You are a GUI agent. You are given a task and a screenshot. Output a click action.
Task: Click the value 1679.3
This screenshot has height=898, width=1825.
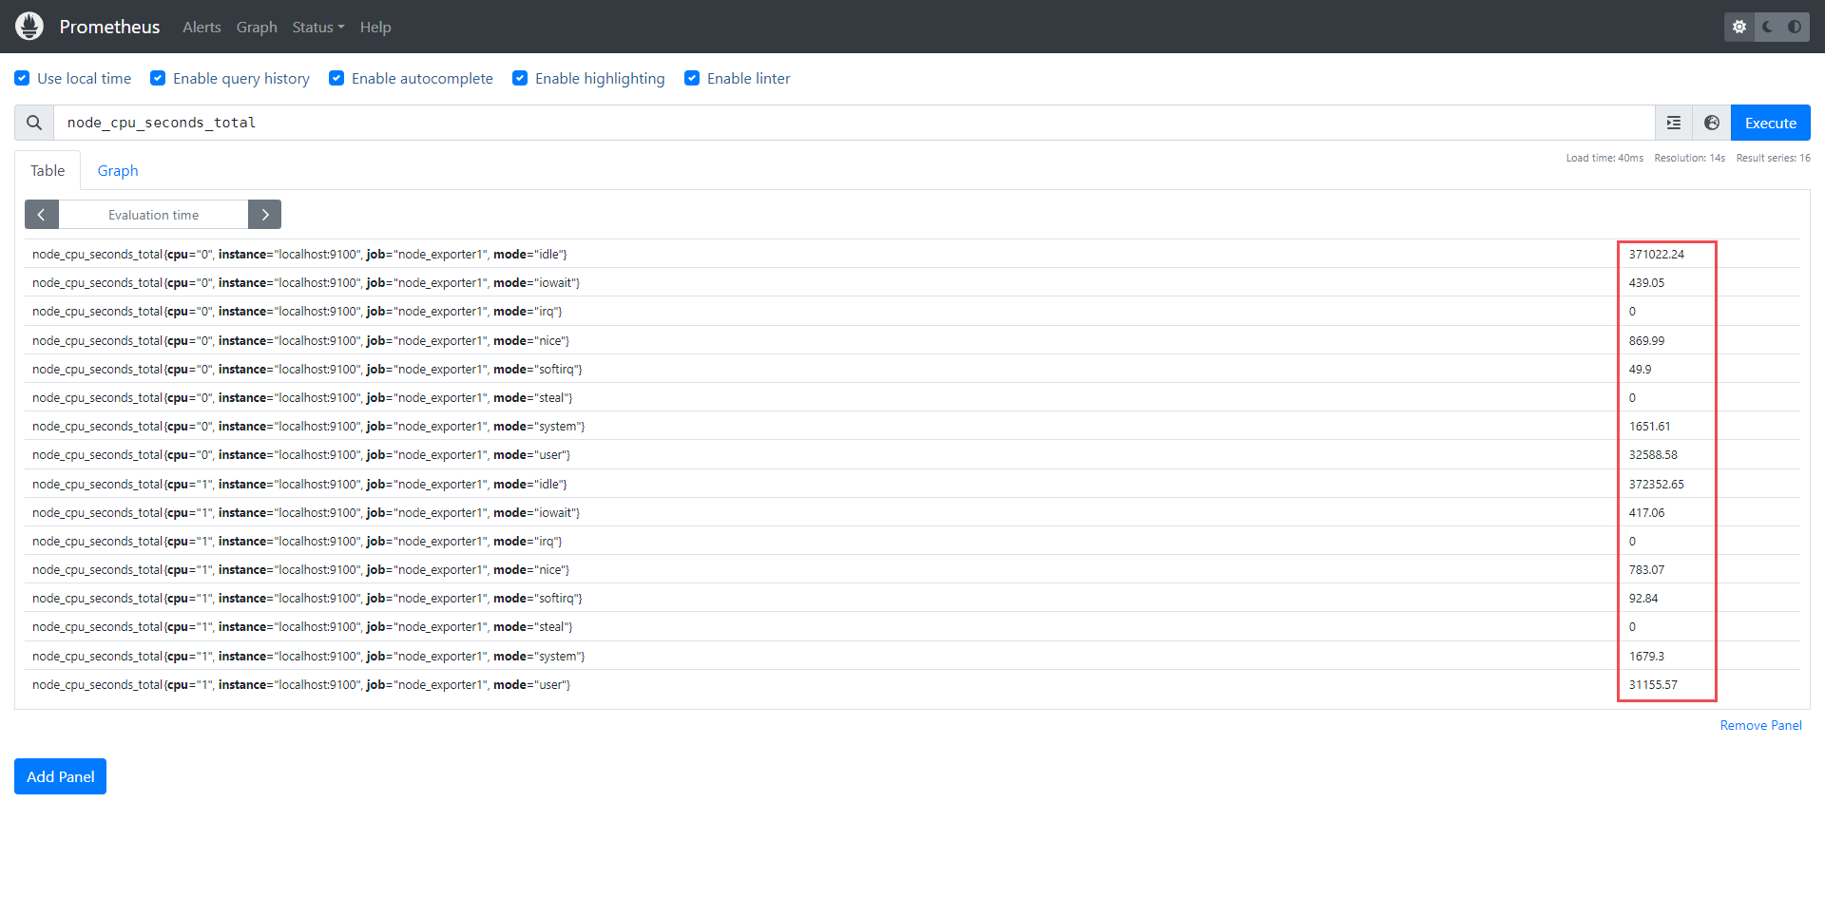tap(1646, 656)
